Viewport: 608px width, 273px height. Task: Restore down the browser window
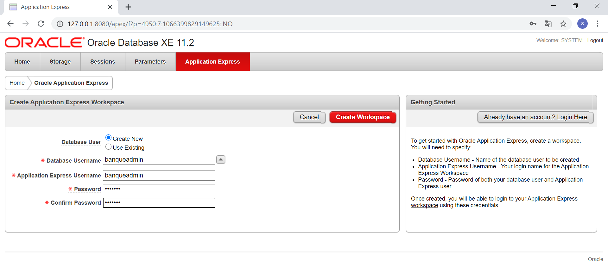tap(575, 6)
